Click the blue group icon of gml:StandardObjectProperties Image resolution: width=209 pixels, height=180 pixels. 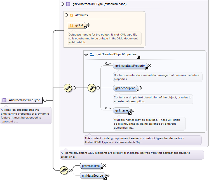[x=92, y=55]
